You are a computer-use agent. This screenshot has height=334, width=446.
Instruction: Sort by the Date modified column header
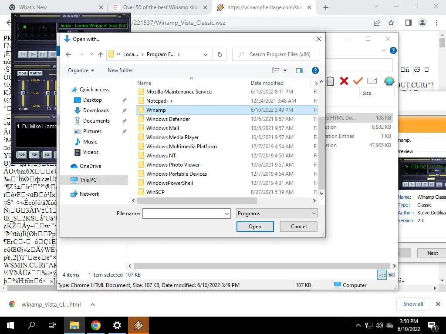[x=267, y=83]
